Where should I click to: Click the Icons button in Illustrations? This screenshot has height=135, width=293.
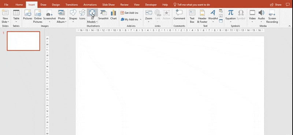(x=82, y=15)
